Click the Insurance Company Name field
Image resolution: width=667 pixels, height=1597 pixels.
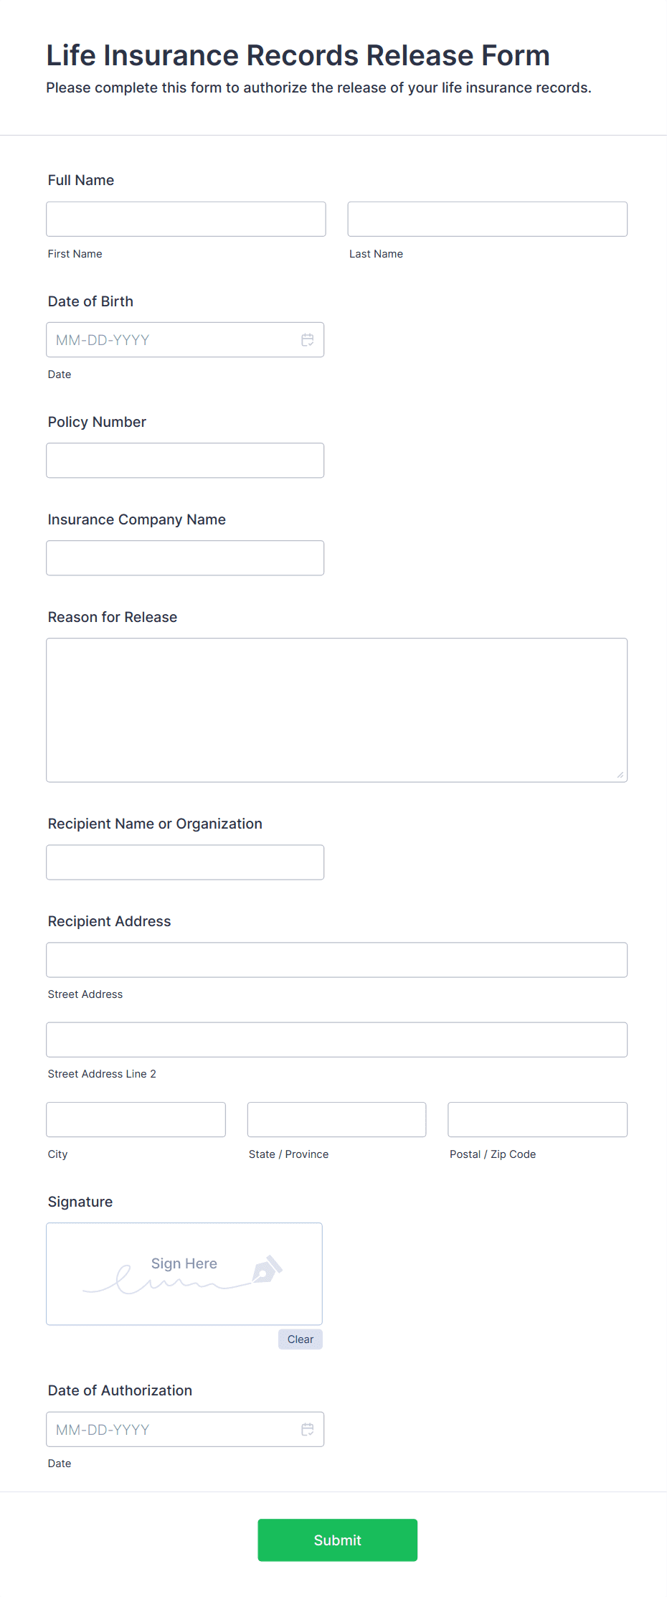point(184,557)
